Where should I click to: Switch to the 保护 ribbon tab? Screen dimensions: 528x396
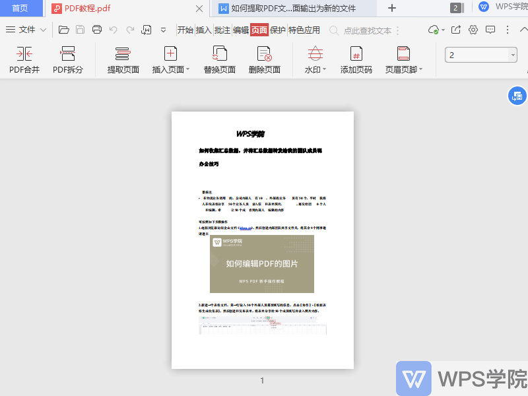pyautogui.click(x=278, y=30)
